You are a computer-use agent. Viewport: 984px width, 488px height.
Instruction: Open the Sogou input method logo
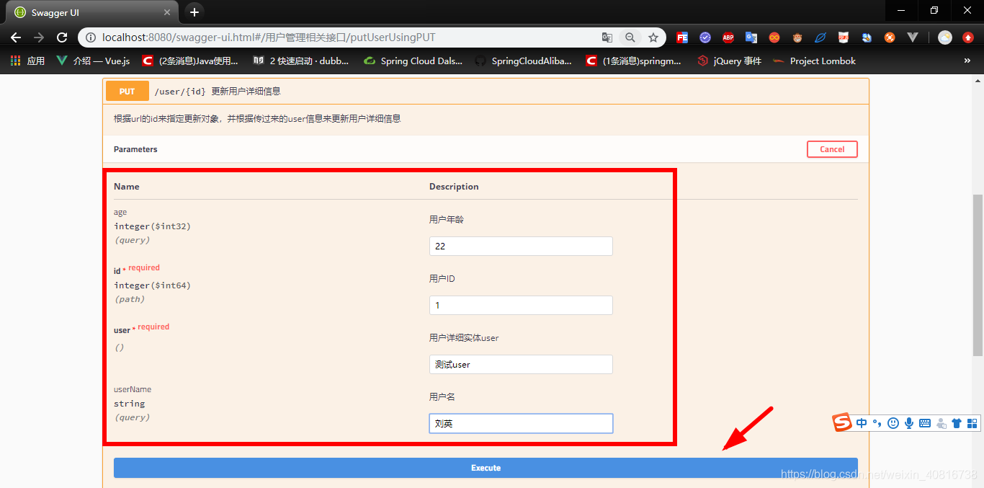tap(842, 423)
